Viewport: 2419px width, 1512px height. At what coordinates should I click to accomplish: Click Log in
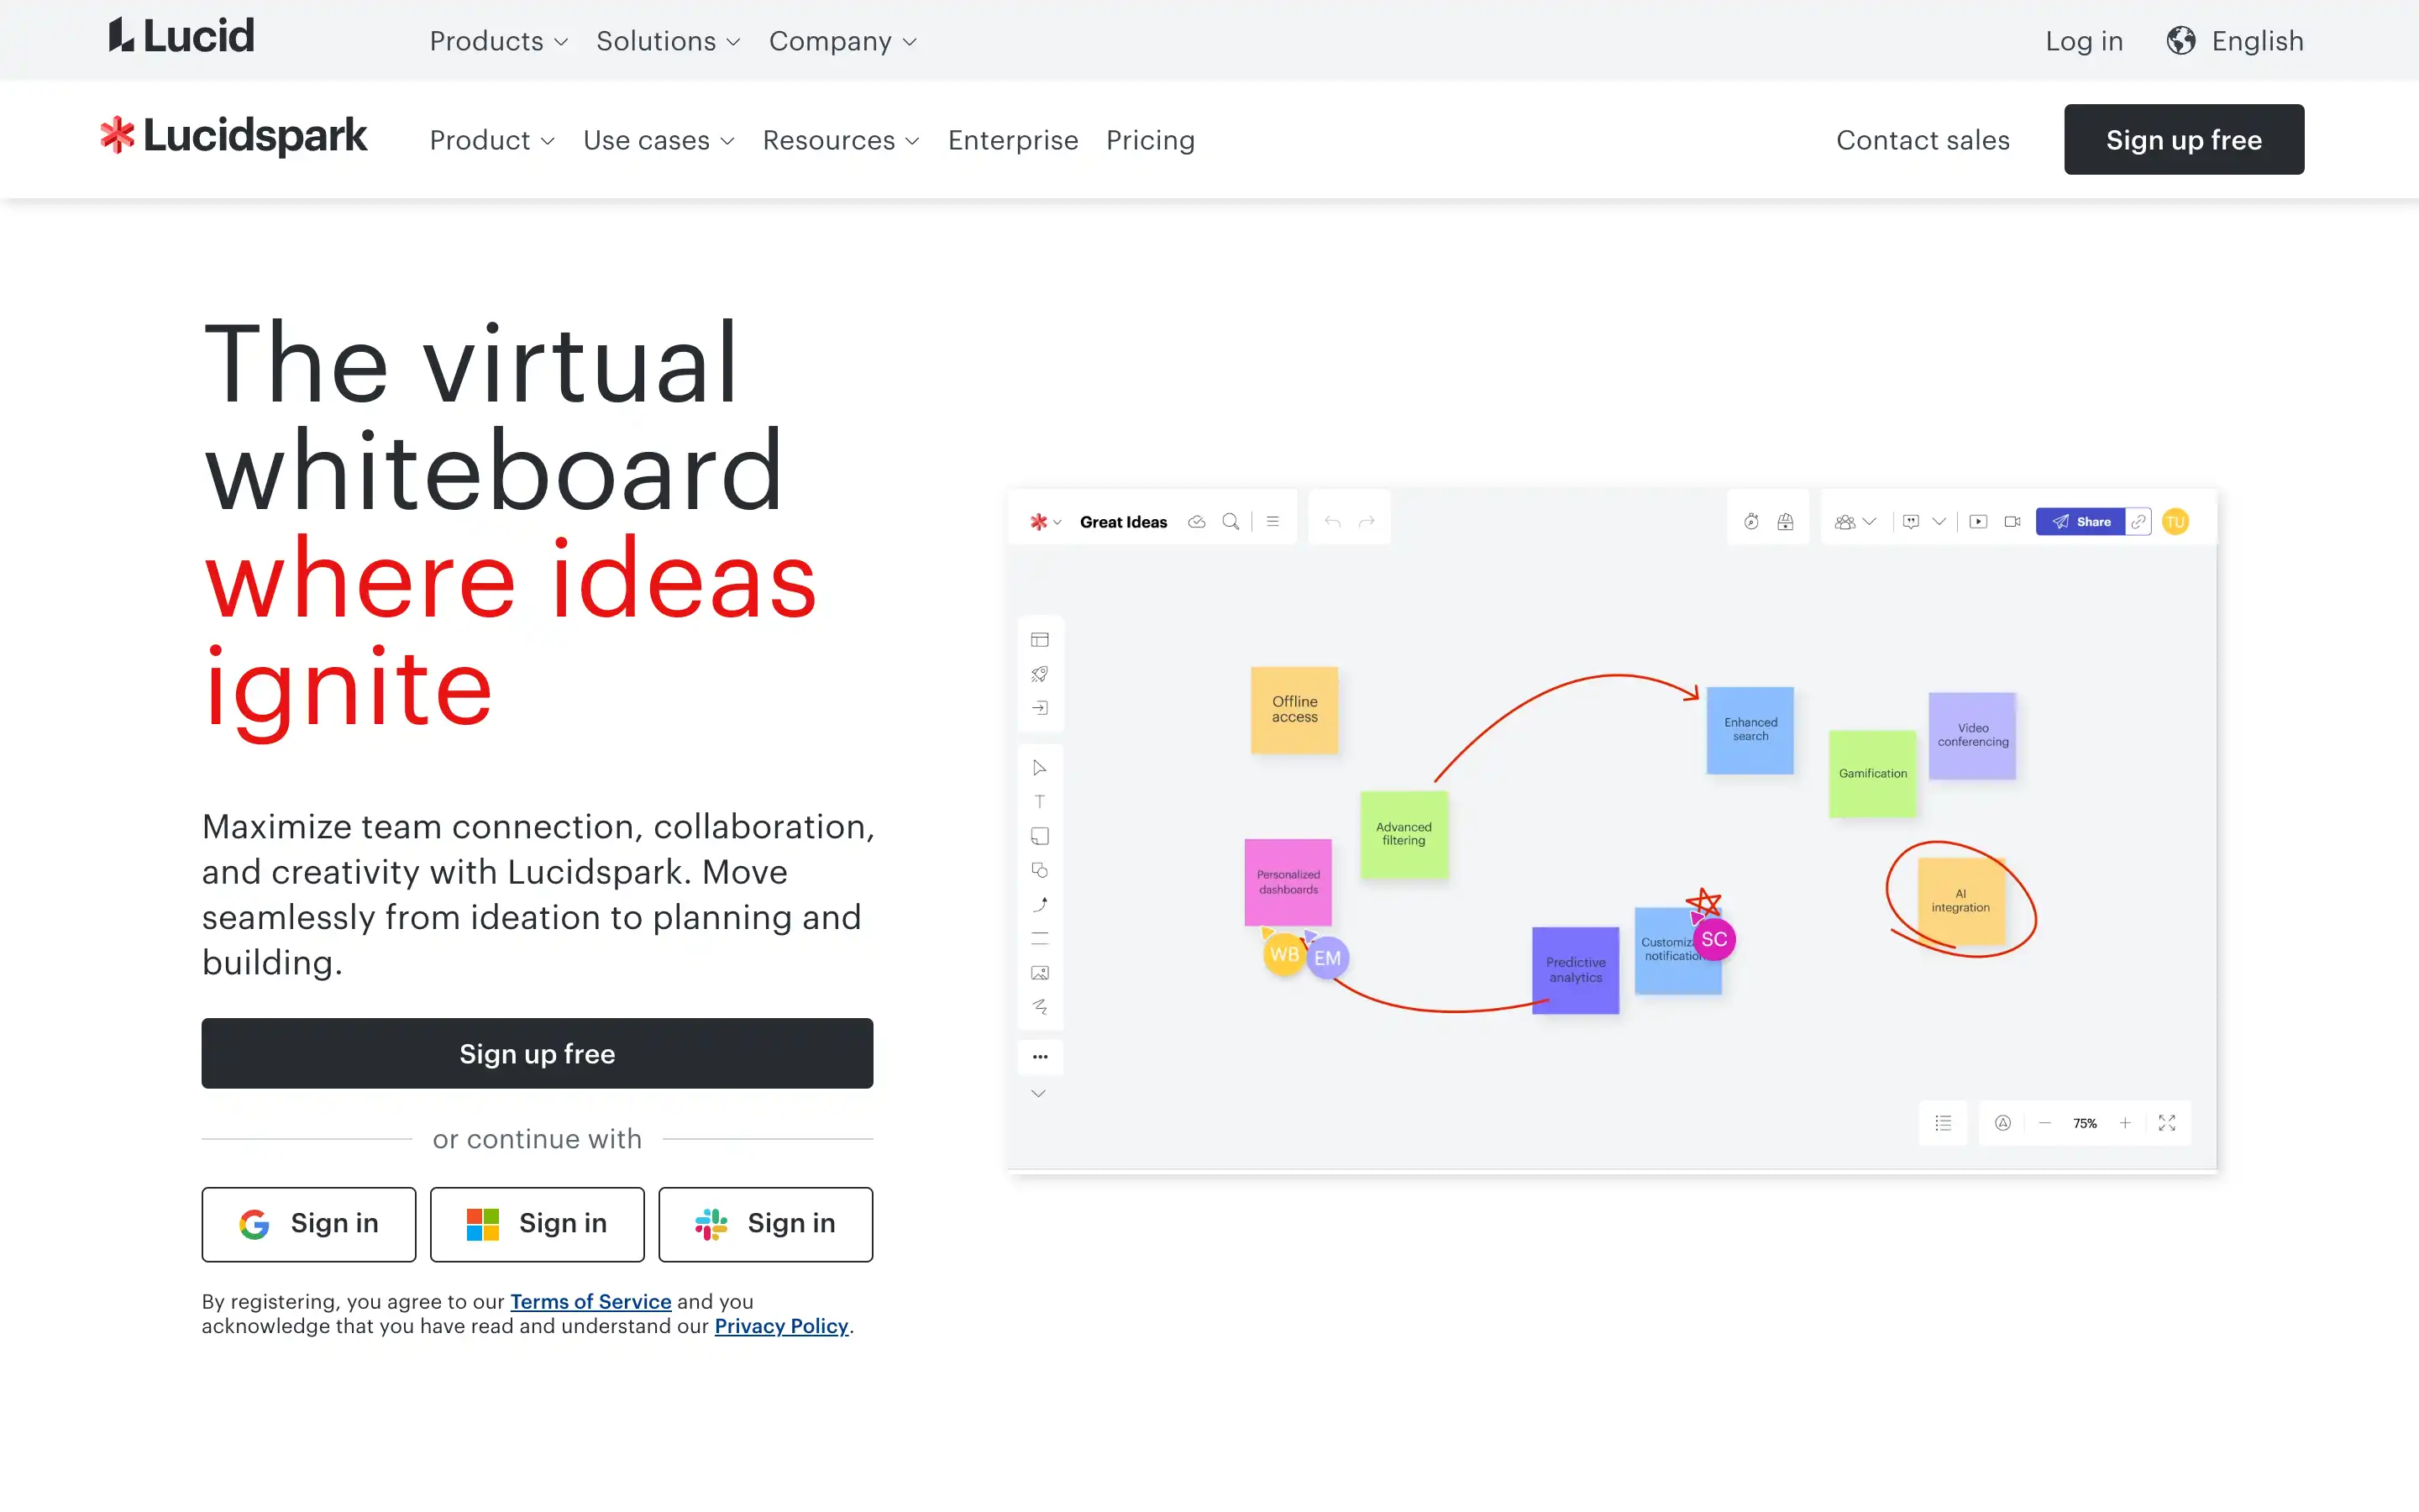tap(2083, 41)
